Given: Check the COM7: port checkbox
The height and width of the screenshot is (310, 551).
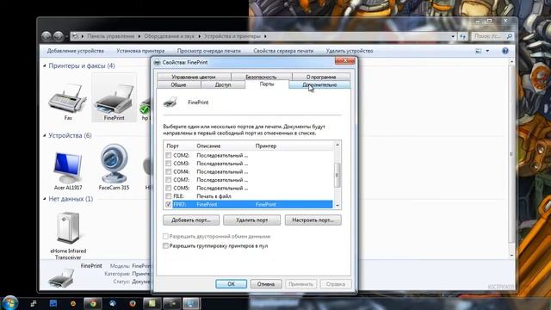Looking at the screenshot, I should pos(169,180).
